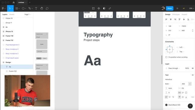Open the help question mark button
The height and width of the screenshot is (110, 195).
tap(190, 106)
